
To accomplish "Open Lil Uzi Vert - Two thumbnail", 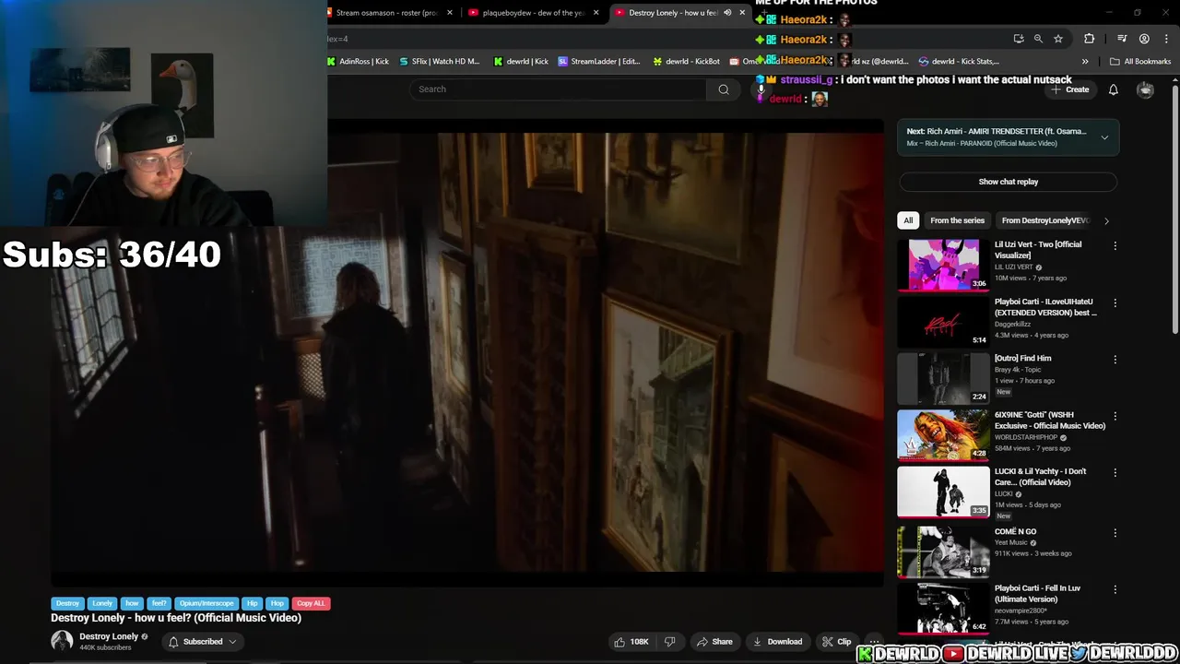I will 943,265.
